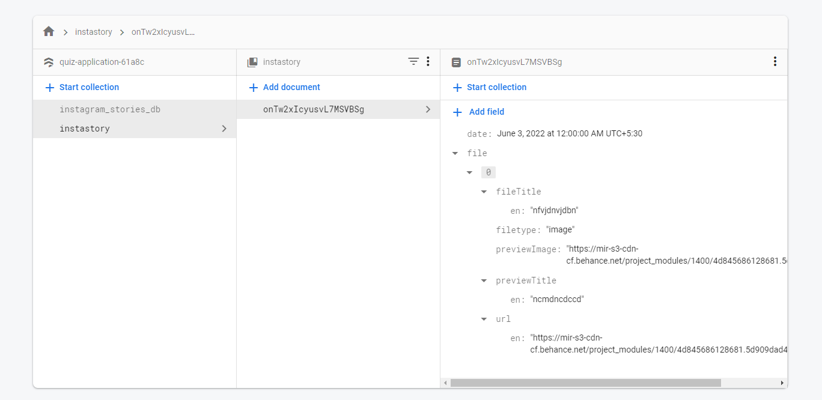Click the onTw2xIcyusvL7MSVBSg header title

(514, 62)
